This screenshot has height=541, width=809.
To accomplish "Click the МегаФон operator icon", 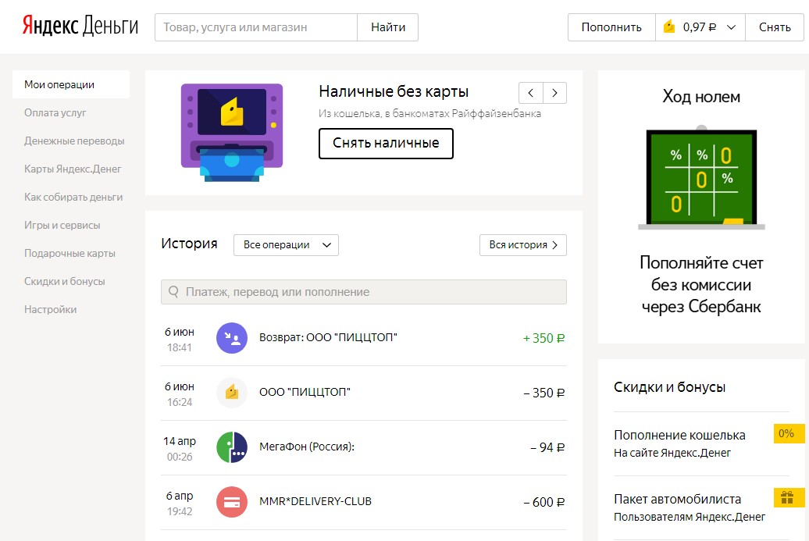I will pyautogui.click(x=231, y=447).
